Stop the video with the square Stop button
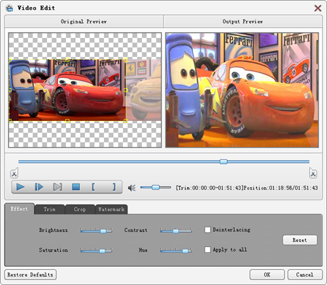 pyautogui.click(x=76, y=187)
